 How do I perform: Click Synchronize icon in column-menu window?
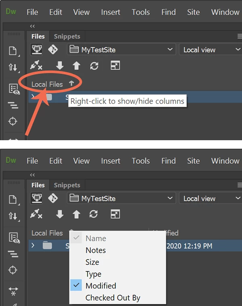pyautogui.click(x=94, y=214)
